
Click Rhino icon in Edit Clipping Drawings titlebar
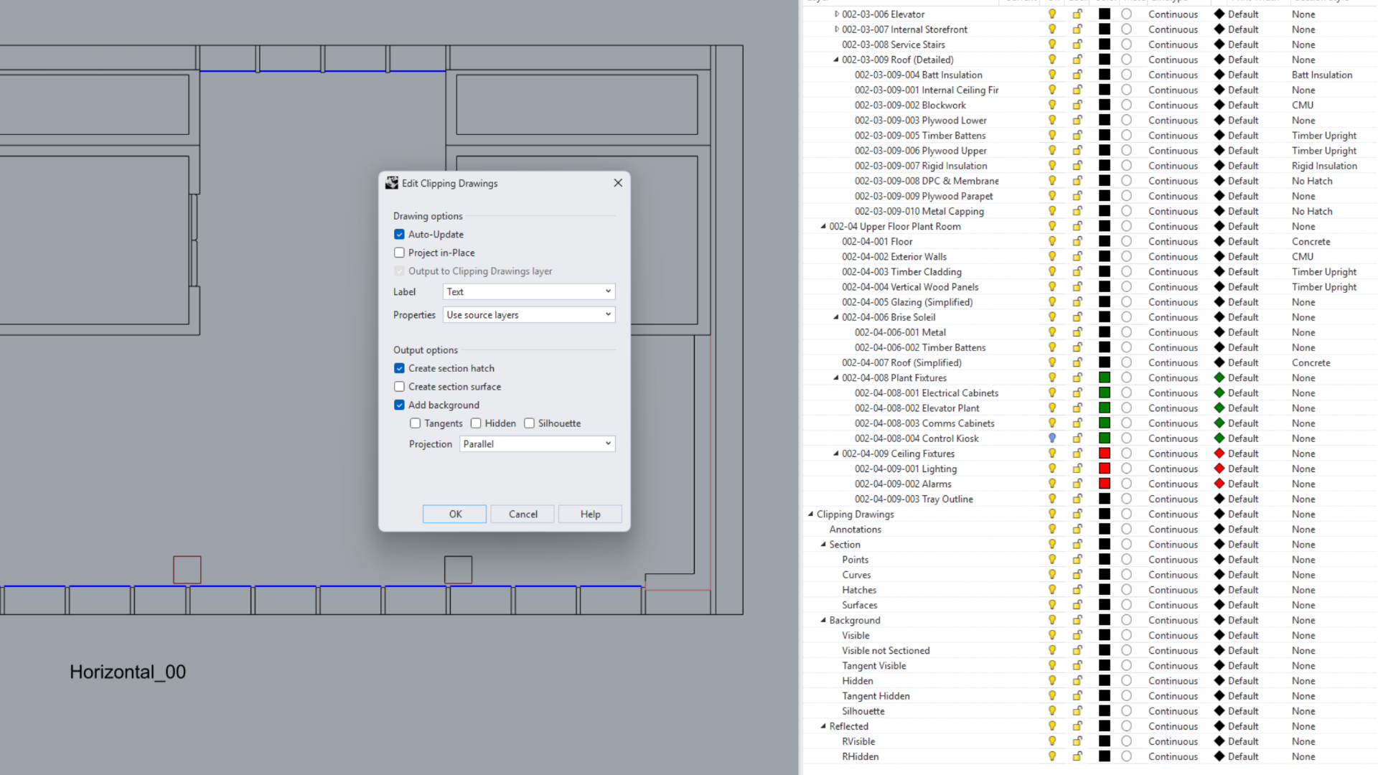click(392, 183)
